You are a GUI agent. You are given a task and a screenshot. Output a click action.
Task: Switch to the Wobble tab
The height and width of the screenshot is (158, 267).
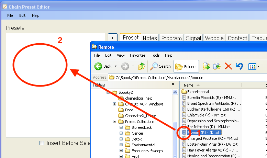(214, 38)
